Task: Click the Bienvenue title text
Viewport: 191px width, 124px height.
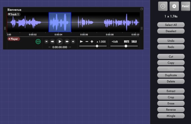Action: click(14, 10)
